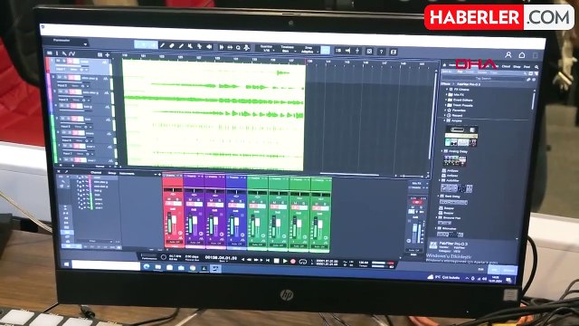
Task: Mute track 1 in the arrangement
Action: pos(58,61)
